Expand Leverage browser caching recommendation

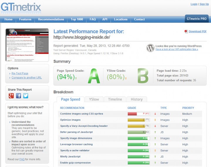(76, 144)
